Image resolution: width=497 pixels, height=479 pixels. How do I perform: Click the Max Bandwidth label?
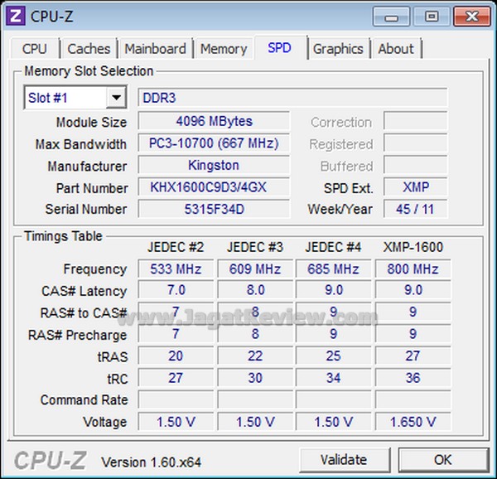[81, 144]
